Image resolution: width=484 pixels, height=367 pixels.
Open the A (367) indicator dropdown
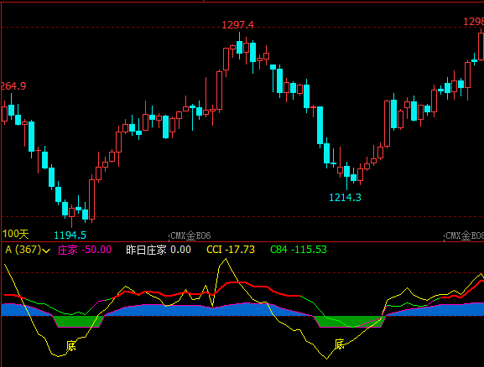click(28, 250)
